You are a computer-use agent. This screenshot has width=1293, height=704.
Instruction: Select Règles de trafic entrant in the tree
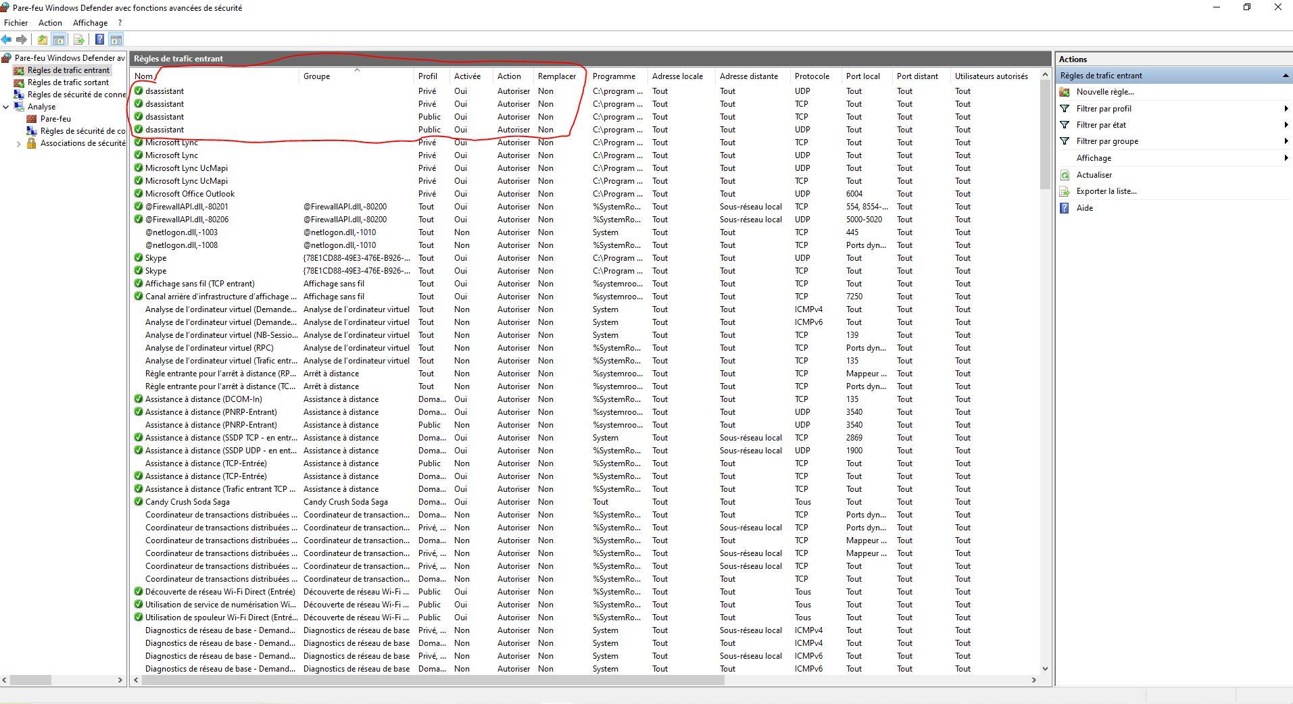click(x=68, y=70)
